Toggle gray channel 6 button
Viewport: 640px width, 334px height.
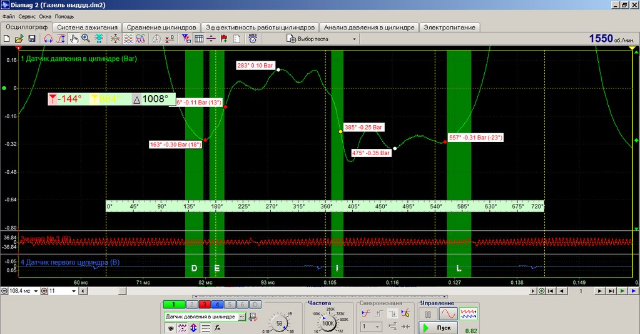coord(243,304)
